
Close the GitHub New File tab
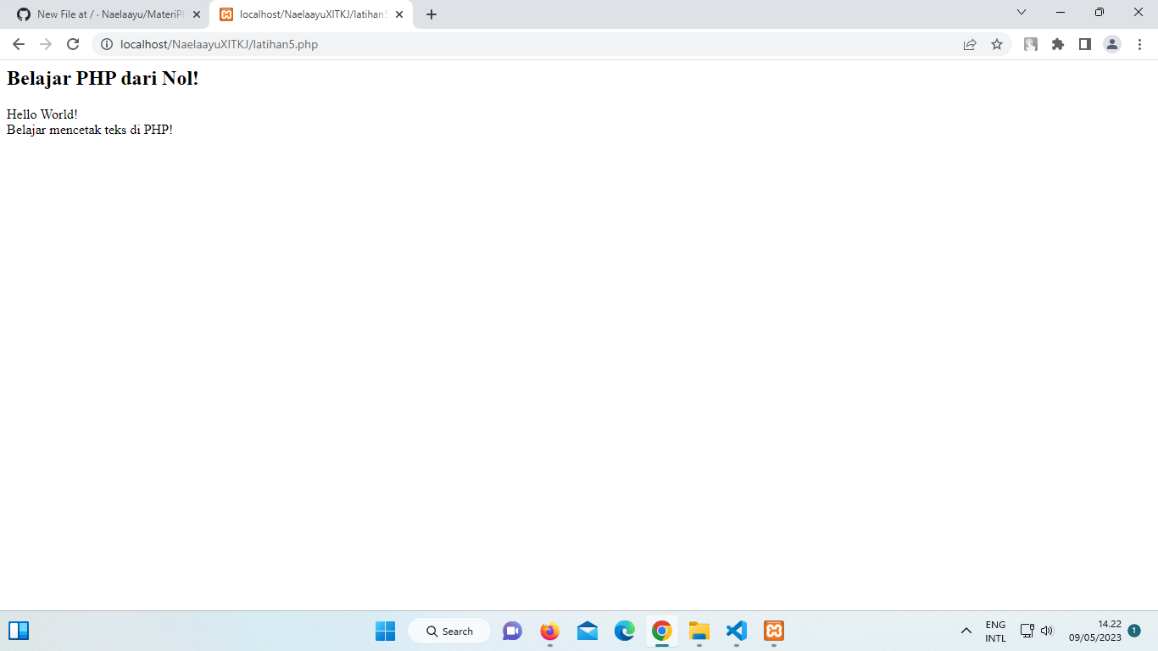[197, 14]
